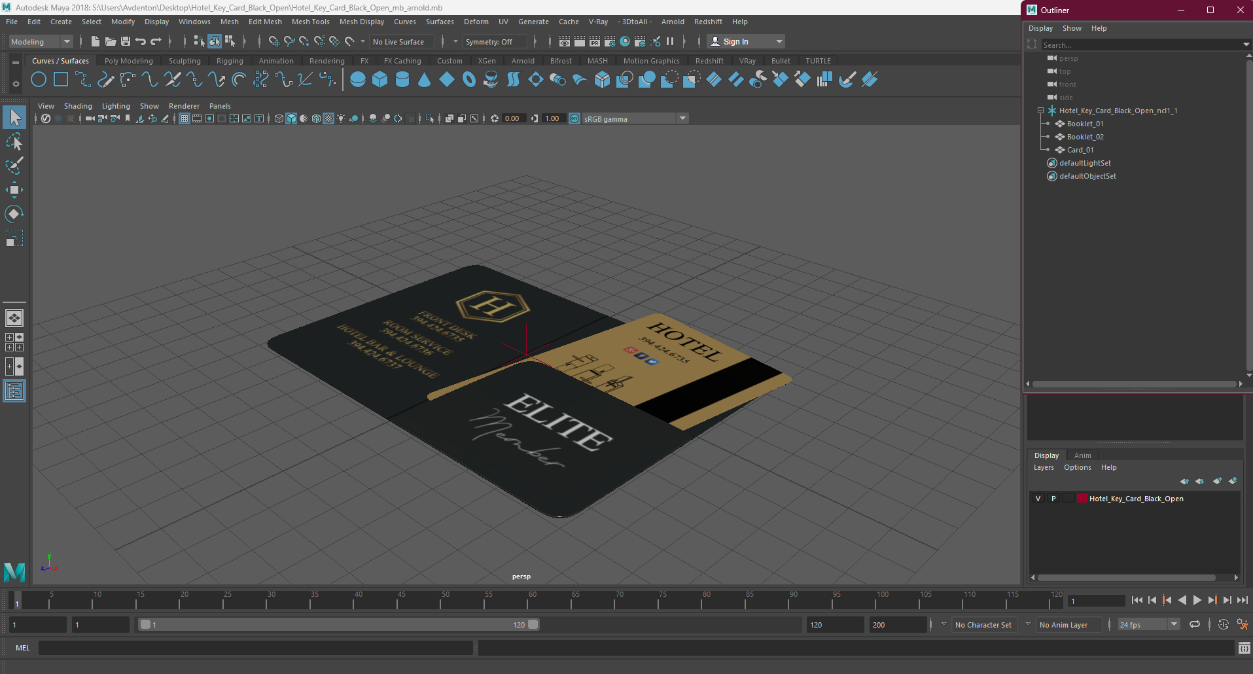Click the Undo icon
The image size is (1253, 674).
click(x=141, y=41)
